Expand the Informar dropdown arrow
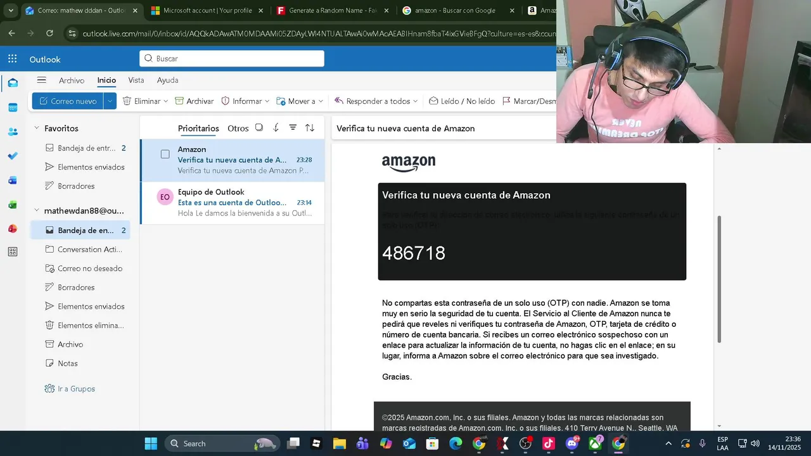 (x=267, y=101)
